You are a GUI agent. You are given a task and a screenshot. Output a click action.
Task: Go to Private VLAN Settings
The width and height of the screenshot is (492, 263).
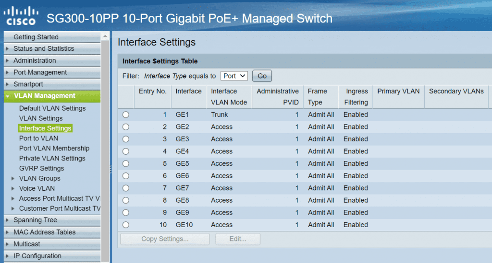pos(52,159)
